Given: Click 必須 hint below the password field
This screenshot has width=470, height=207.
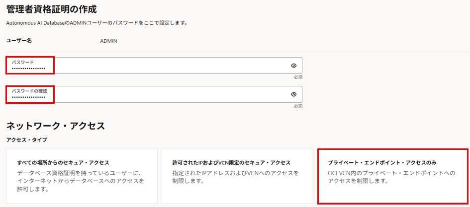Looking at the screenshot, I should tap(297, 77).
